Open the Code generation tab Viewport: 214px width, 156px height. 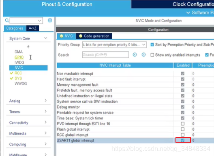[x=94, y=36]
